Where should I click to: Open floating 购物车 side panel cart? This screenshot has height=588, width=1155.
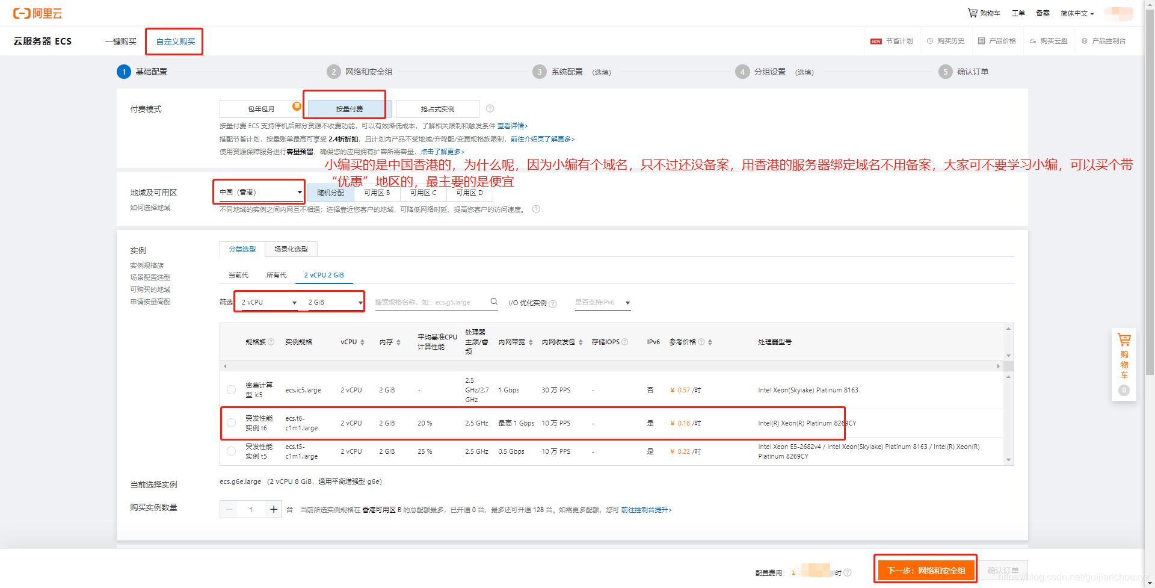(x=1124, y=364)
